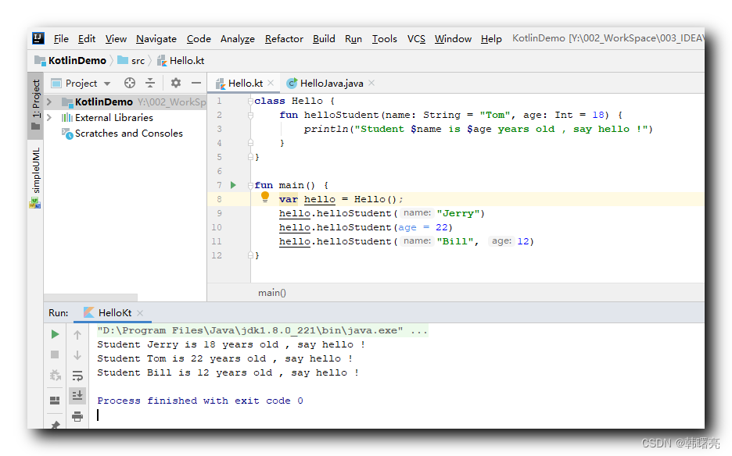This screenshot has height=456, width=732.
Task: Click the simpleUML icon in sidebar
Action: (35, 203)
